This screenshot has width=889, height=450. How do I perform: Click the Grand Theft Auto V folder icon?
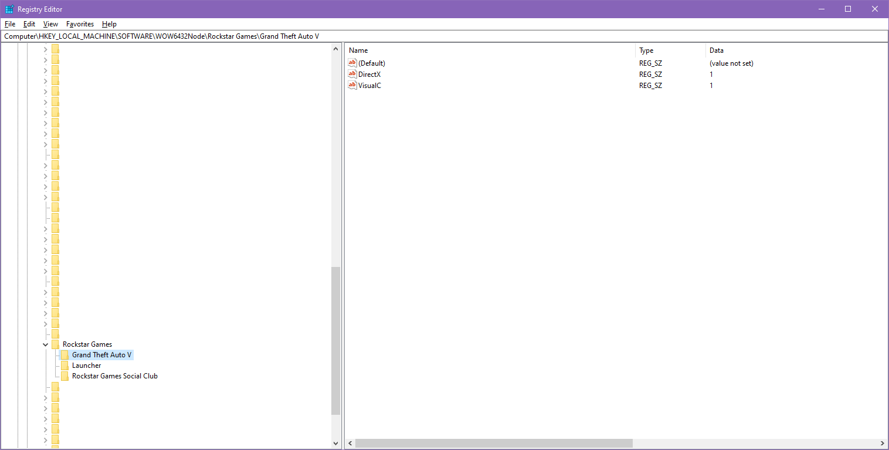tap(65, 355)
